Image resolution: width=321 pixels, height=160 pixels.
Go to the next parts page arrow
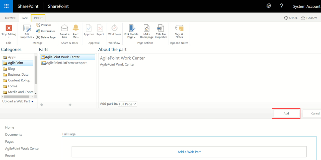[70, 105]
